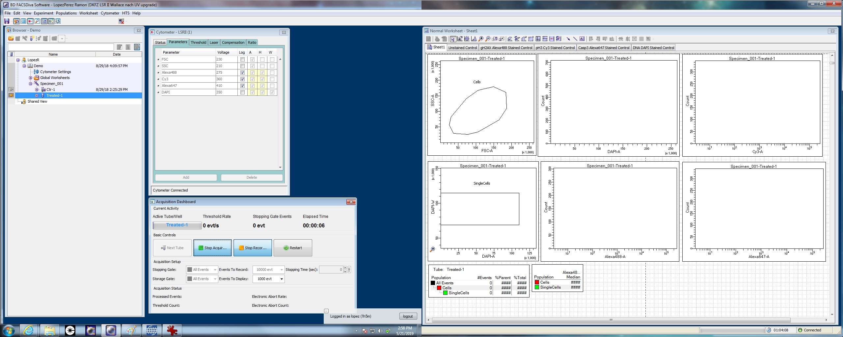This screenshot has width=843, height=337.
Task: Select the zoom-out magnifier worksheet tool
Action: [488, 39]
